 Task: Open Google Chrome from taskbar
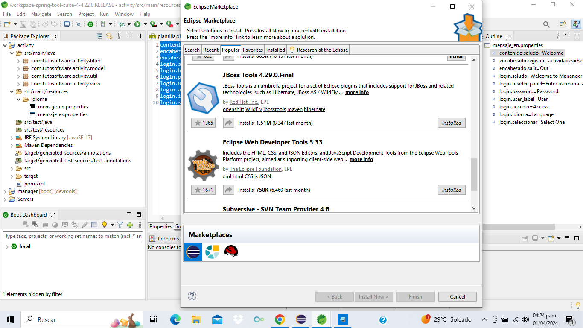pyautogui.click(x=280, y=319)
